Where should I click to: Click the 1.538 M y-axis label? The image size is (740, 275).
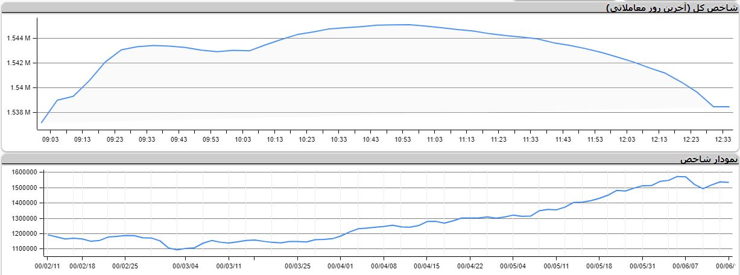click(18, 113)
